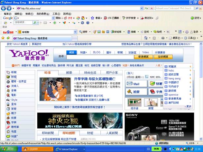This screenshot has width=203, height=152.
Task: Click the 設定 Yahoo! 為首頁 link
Action: [17, 44]
